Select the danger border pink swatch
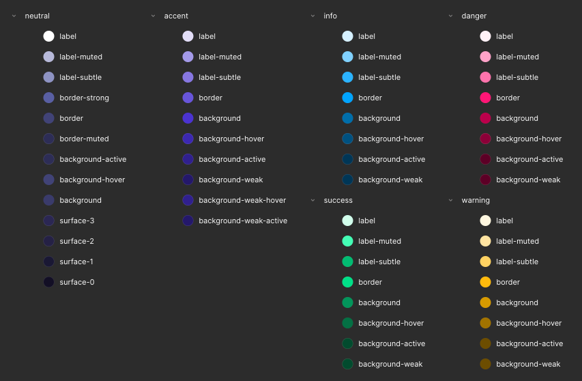 [x=486, y=98]
